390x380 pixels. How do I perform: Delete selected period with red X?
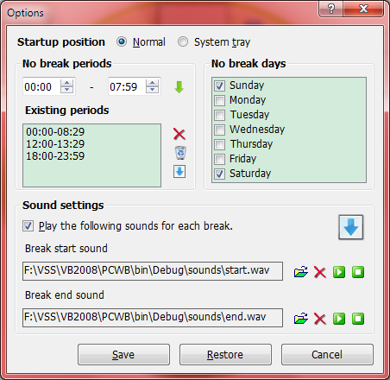point(179,134)
